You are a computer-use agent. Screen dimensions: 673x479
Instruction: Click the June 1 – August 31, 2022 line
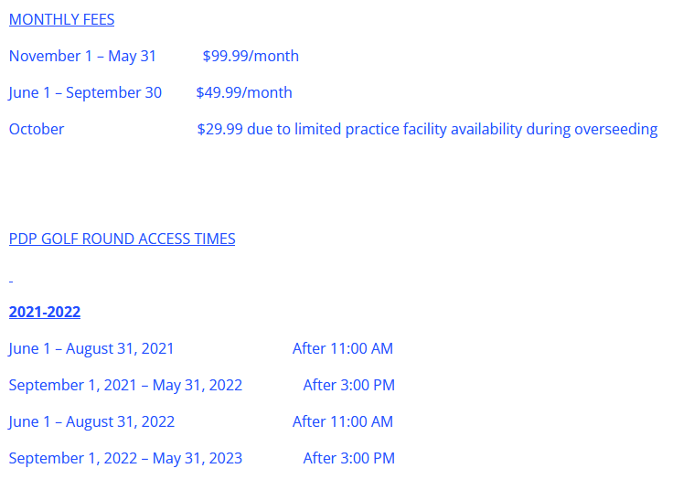[x=91, y=421]
